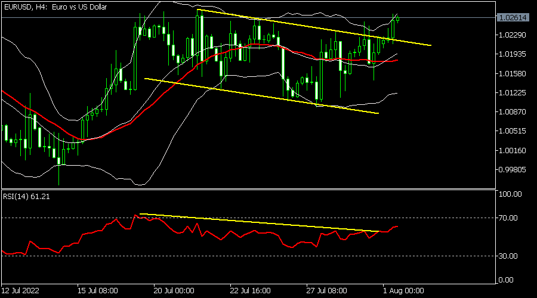
Task: Click the 1.01935 price axis value
Action: [513, 54]
